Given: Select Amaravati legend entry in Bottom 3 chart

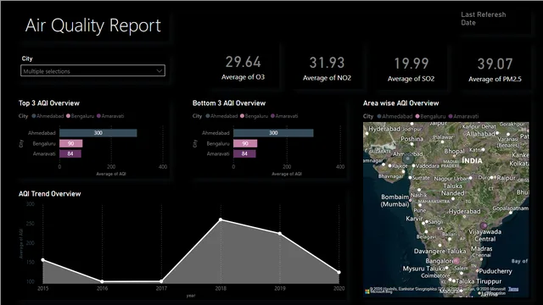Looking at the screenshot, I should pos(284,116).
